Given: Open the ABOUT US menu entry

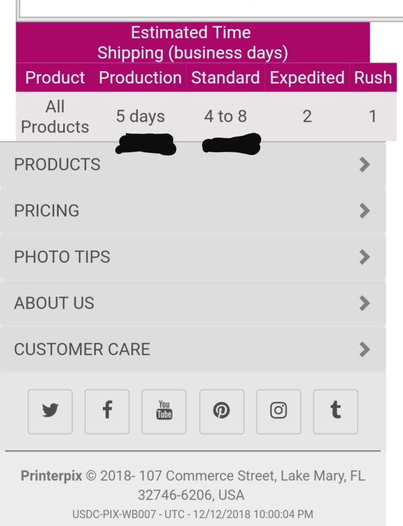Looking at the screenshot, I should pyautogui.click(x=54, y=303).
